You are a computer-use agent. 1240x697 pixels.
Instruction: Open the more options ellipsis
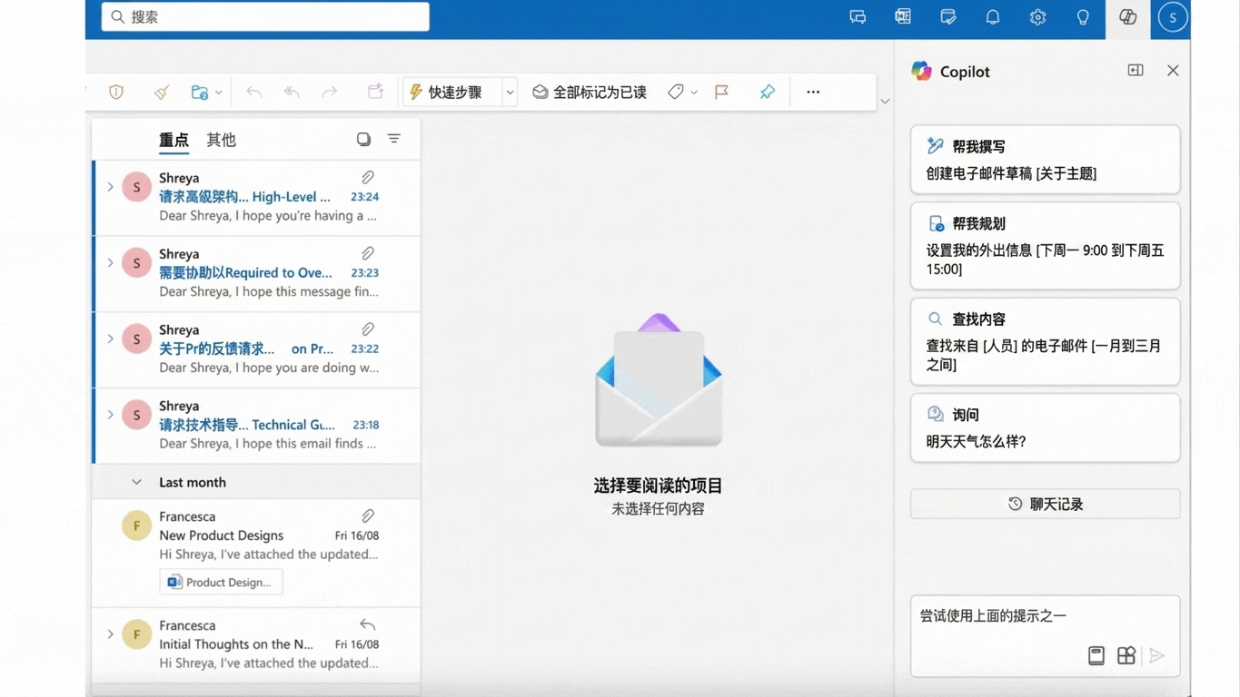[x=813, y=92]
